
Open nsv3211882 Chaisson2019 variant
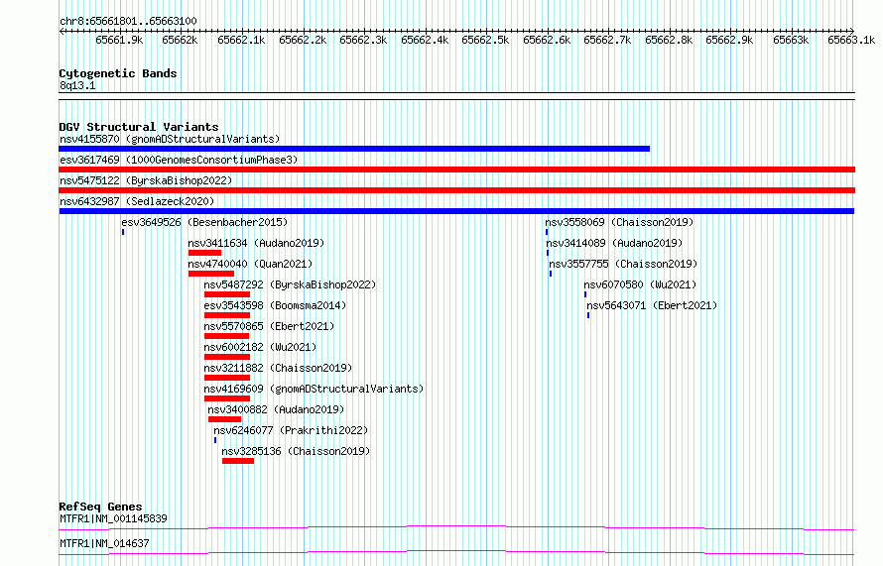click(278, 368)
